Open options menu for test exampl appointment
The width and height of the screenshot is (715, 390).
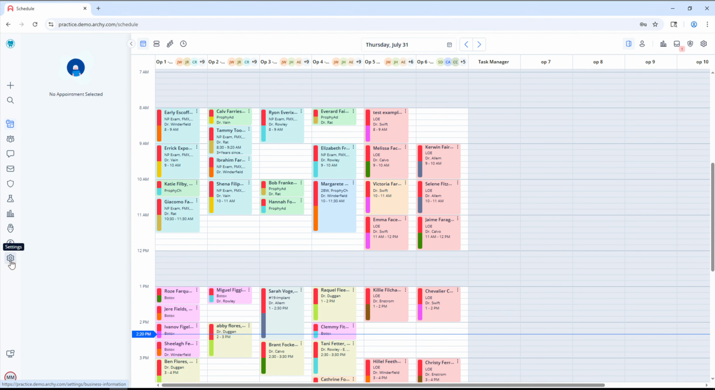pyautogui.click(x=405, y=111)
